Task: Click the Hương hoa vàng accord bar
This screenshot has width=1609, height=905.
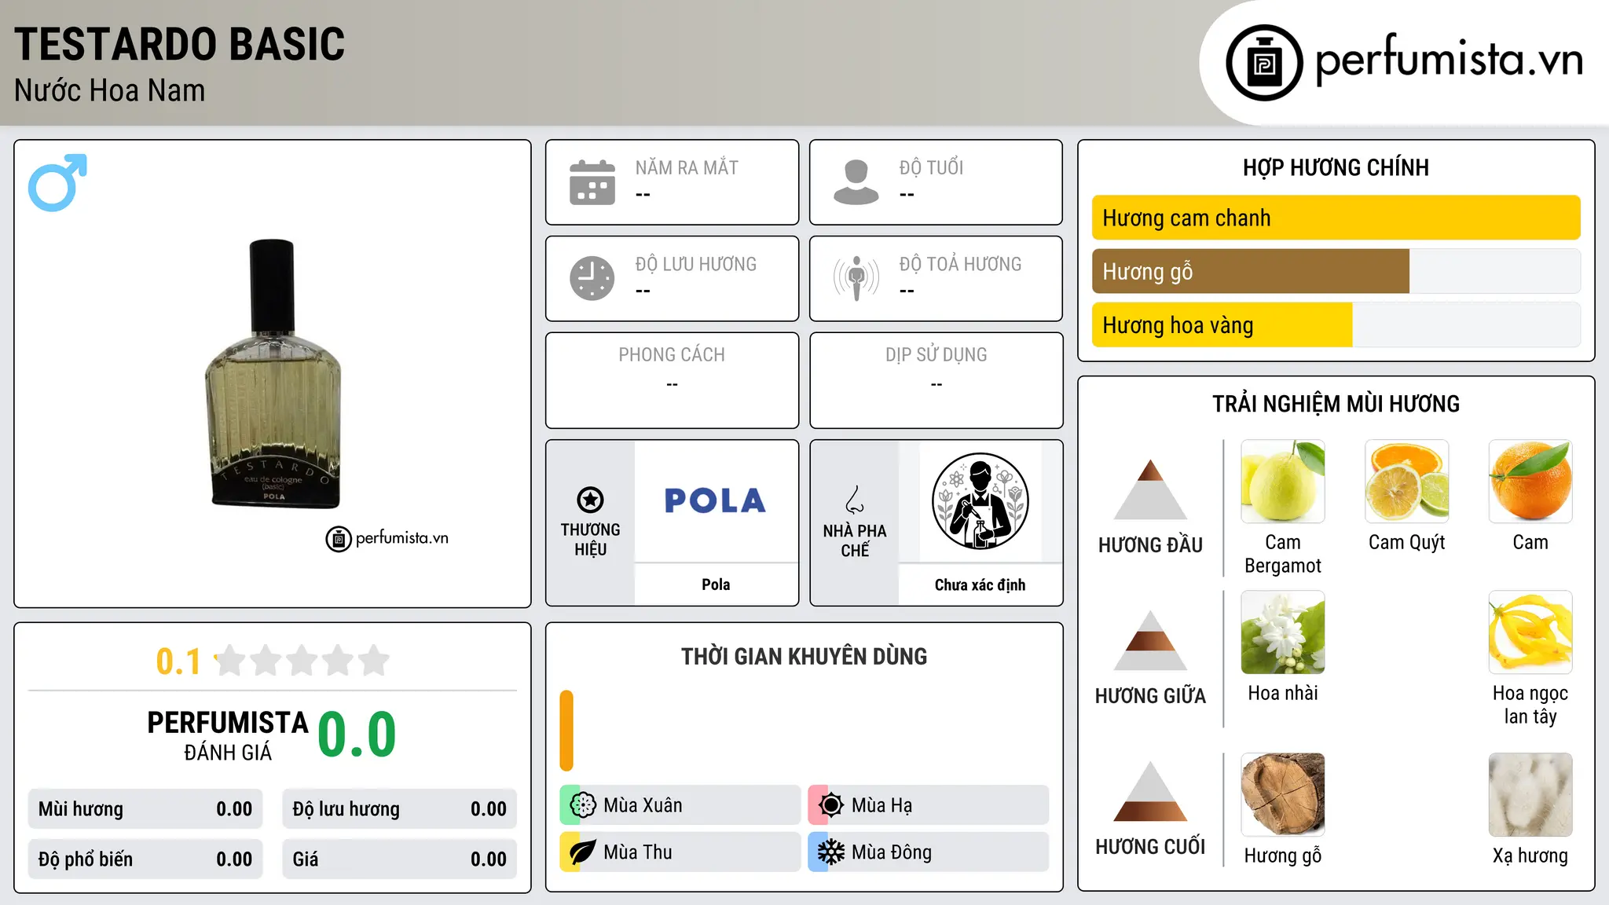Action: pyautogui.click(x=1222, y=324)
